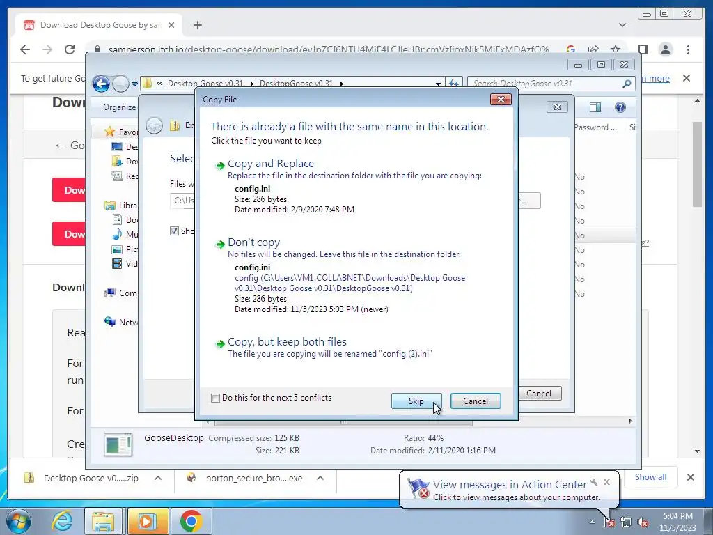713x535 pixels.
Task: Open the Organize menu in Explorer
Action: 119,107
